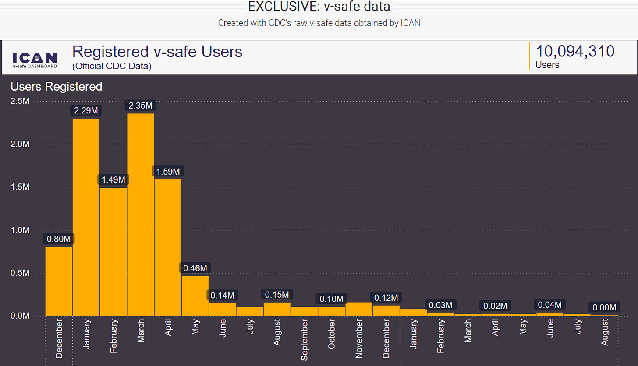The height and width of the screenshot is (366, 638).
Task: Click the 0.5M y-axis tick label
Action: [x=20, y=273]
